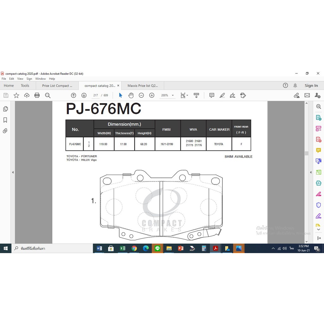Close the compact catalog tab
This screenshot has height=324, width=324.
point(118,85)
